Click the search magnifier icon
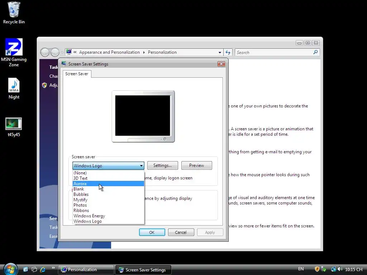Screen dimensions: 367x275 click(315, 52)
